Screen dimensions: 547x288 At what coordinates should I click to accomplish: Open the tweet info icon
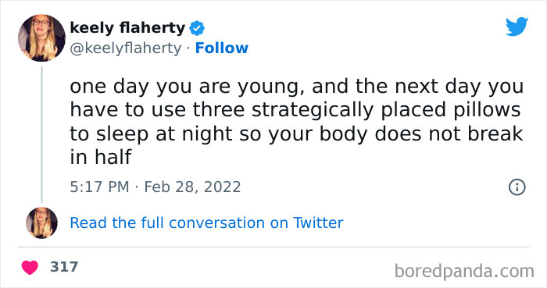[517, 187]
